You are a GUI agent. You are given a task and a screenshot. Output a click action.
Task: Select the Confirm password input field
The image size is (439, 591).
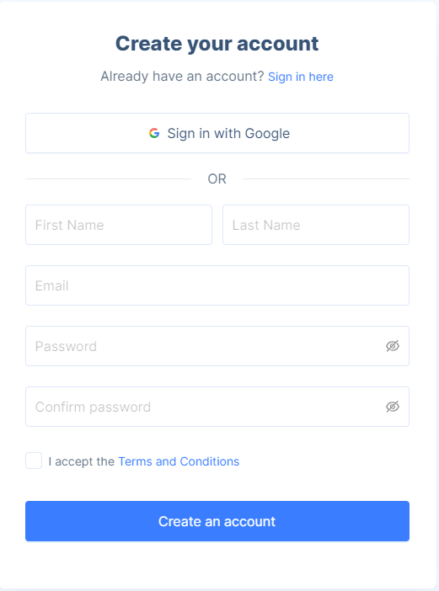coord(217,407)
